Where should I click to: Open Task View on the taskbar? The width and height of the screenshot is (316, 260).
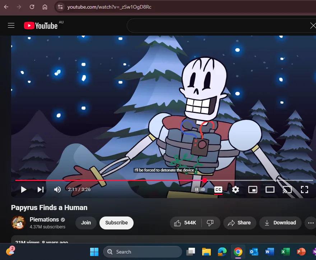pos(191,252)
